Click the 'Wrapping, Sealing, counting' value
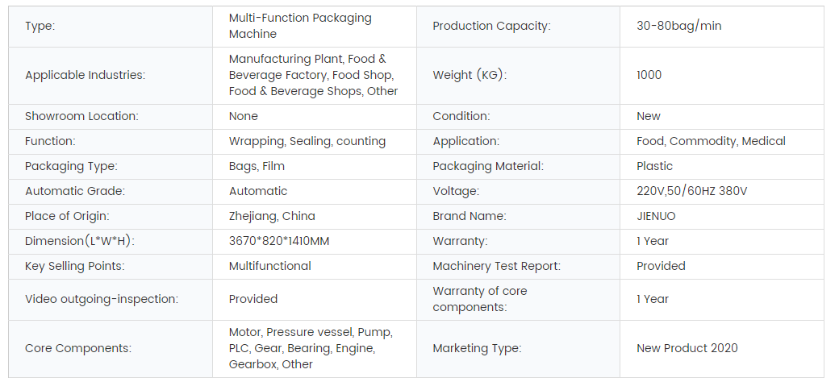Screen dimensions: 839x386 pos(307,142)
